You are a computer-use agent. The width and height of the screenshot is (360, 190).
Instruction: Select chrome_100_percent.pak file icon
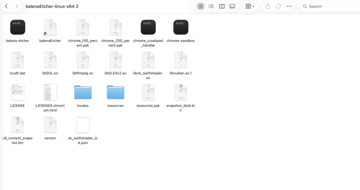click(83, 28)
